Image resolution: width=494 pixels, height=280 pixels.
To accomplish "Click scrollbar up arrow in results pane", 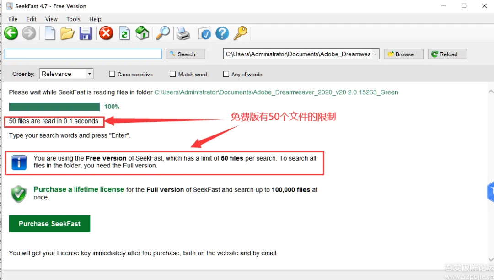I will 490,92.
